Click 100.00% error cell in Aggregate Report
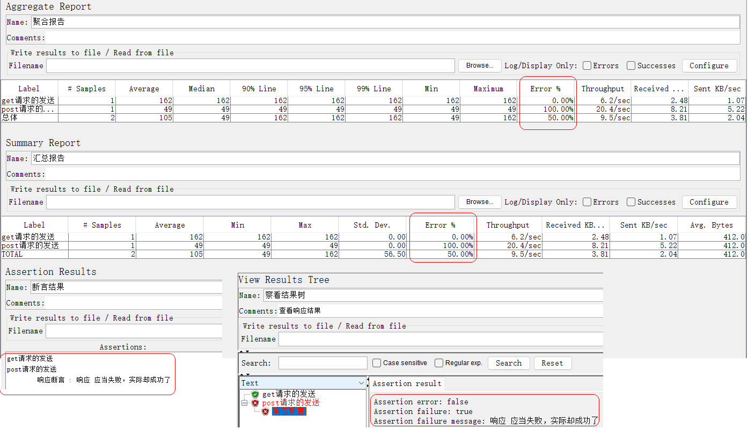Screen dimensions: 748x429 546,109
